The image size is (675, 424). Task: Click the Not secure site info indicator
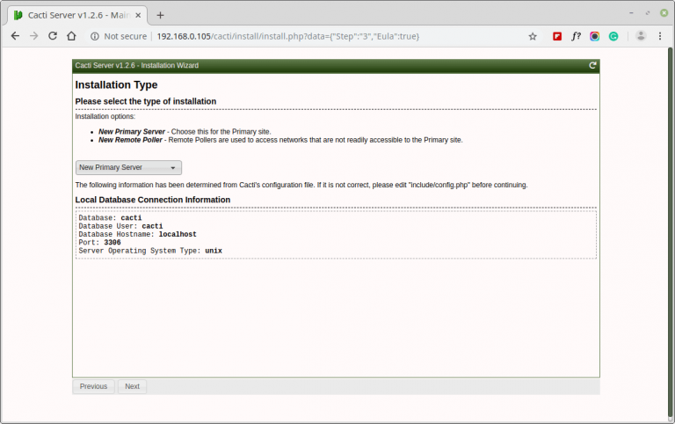pos(117,36)
